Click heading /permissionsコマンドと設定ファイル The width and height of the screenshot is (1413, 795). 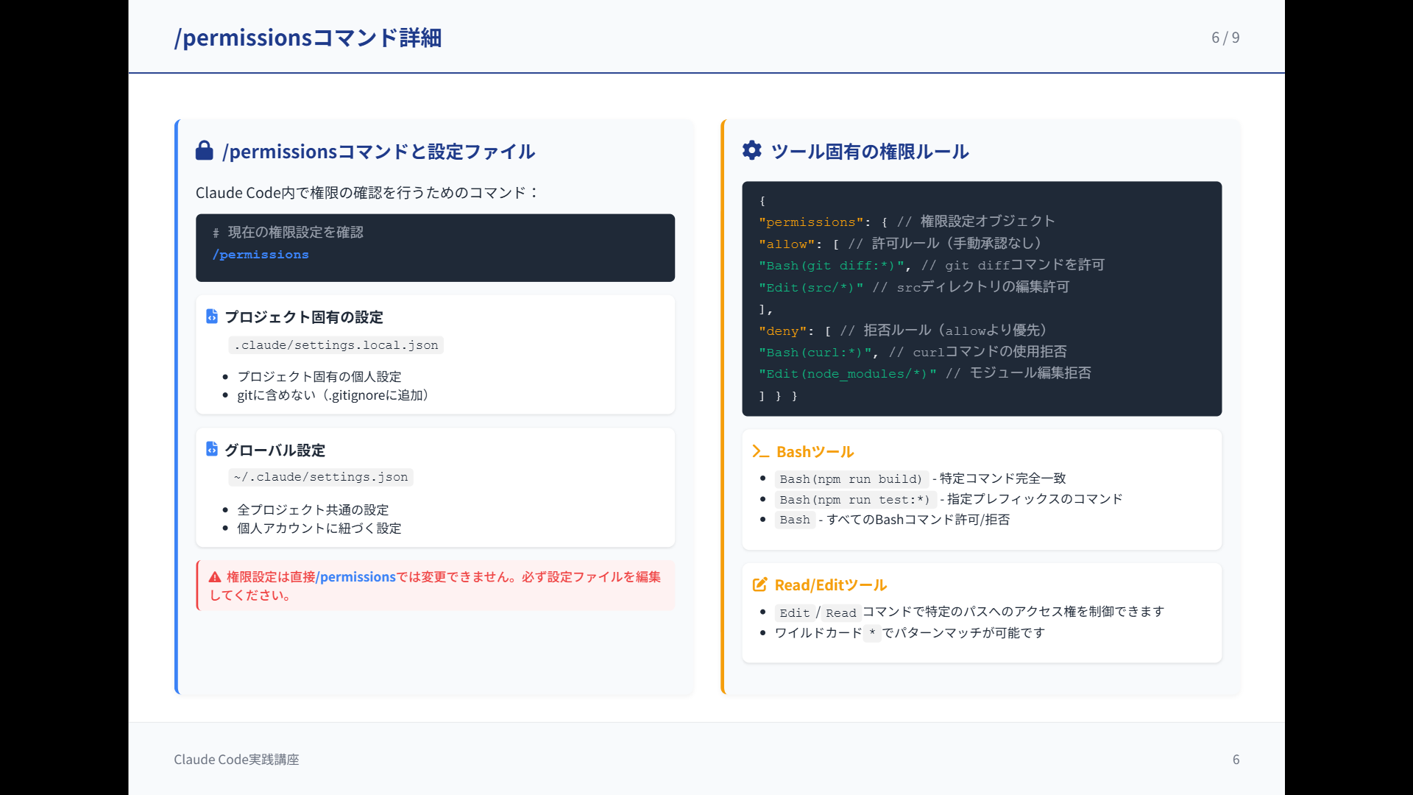(378, 152)
